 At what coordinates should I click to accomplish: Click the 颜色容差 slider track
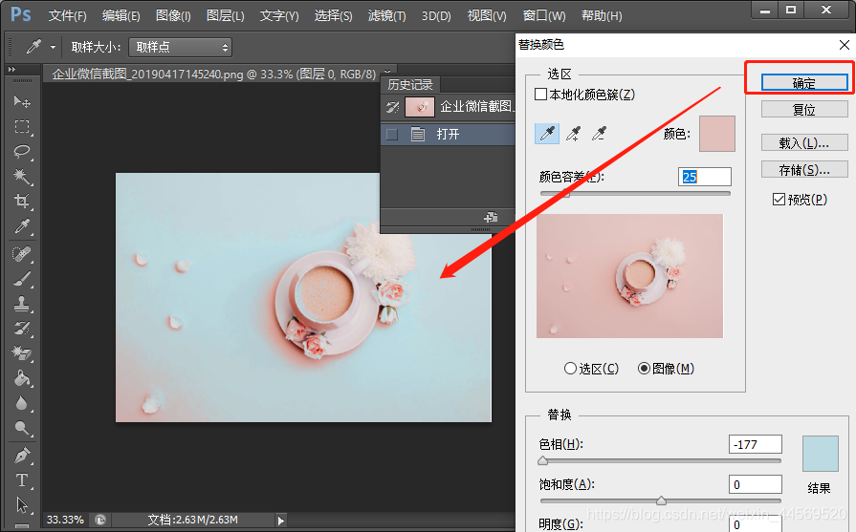pos(635,193)
